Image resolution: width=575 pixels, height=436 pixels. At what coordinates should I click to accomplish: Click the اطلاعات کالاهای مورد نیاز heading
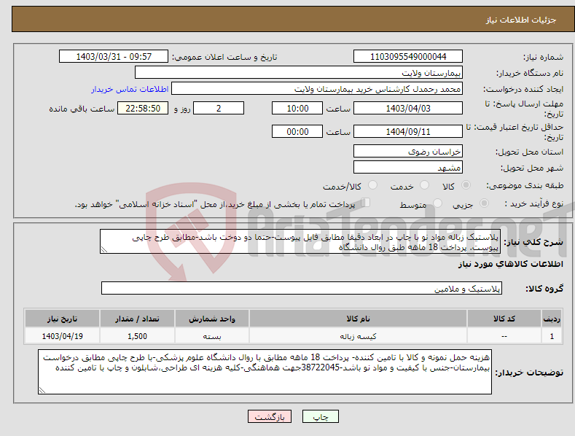[510, 264]
